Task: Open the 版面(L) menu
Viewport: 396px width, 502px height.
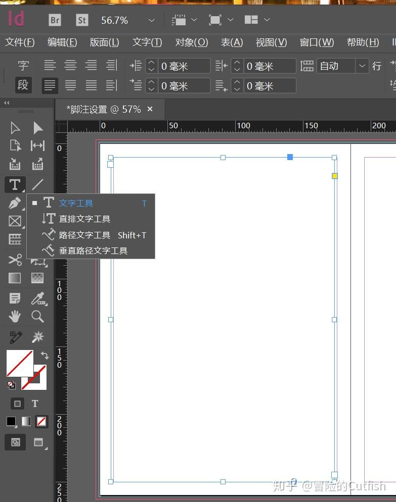Action: pyautogui.click(x=105, y=42)
